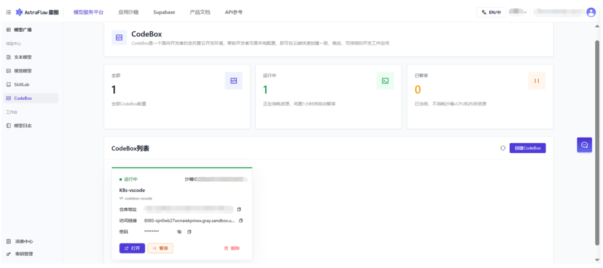Click the CodeBox header code icon
The height and width of the screenshot is (268, 603).
(x=119, y=38)
